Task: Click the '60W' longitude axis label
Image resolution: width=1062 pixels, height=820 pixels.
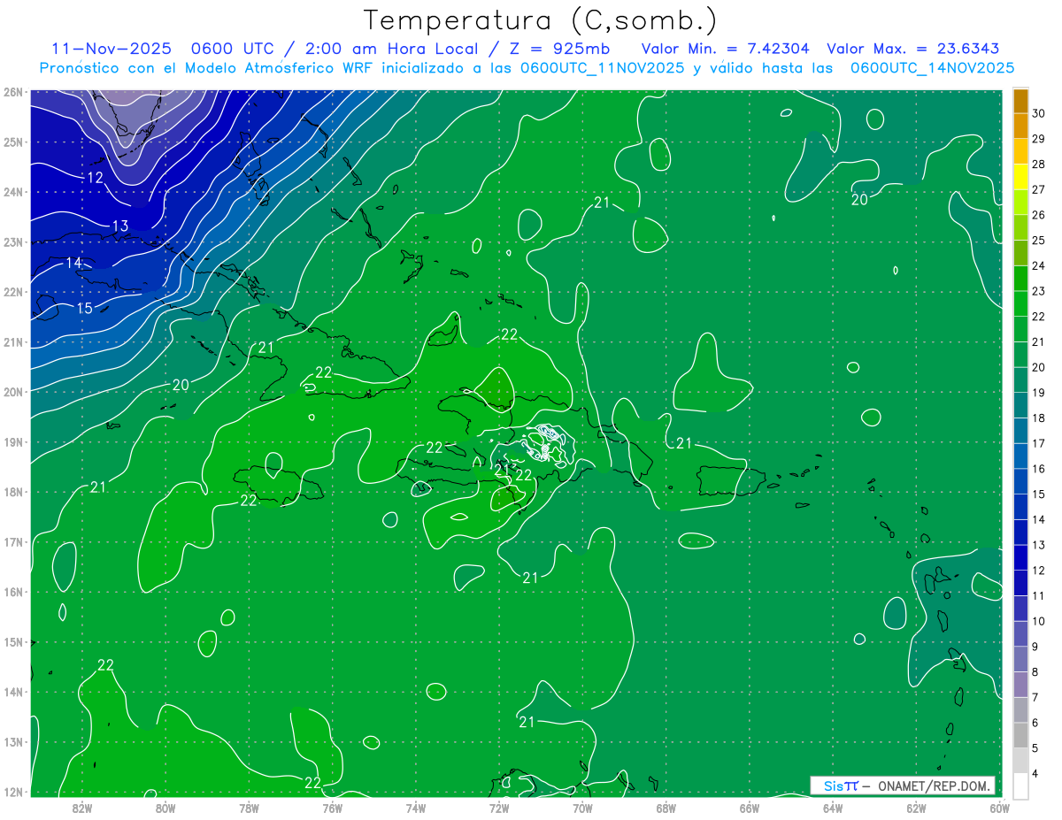Action: pyautogui.click(x=999, y=807)
